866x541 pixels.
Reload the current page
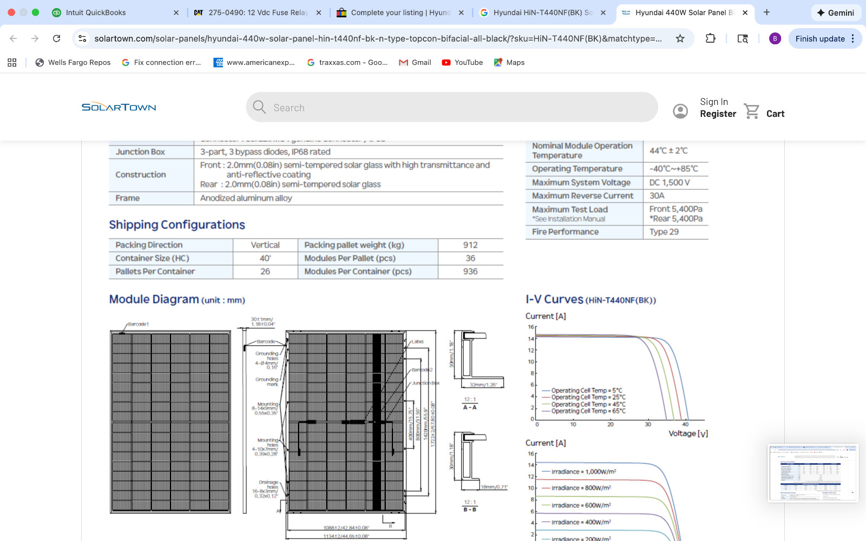(x=56, y=38)
